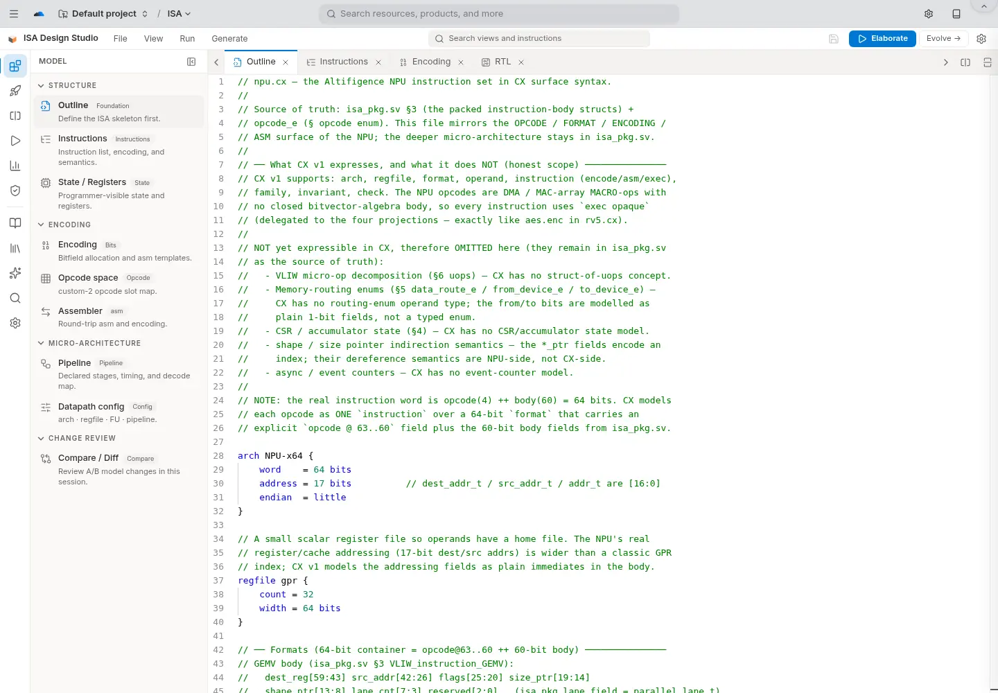The width and height of the screenshot is (998, 693).
Task: Open the library icon in left rail
Action: [x=15, y=248]
